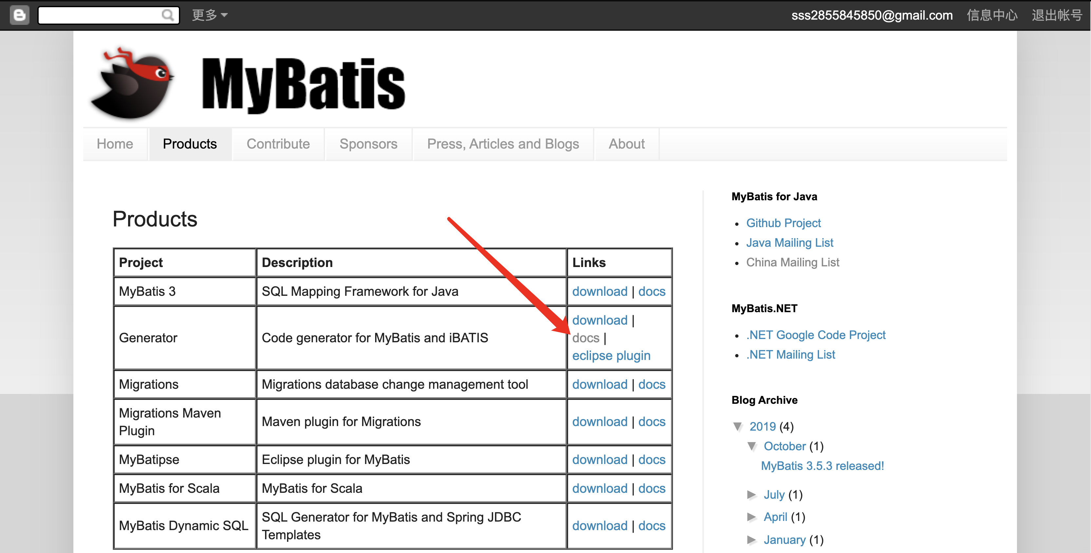Open Press, Articles and Blogs page
This screenshot has height=553, width=1091.
point(503,144)
